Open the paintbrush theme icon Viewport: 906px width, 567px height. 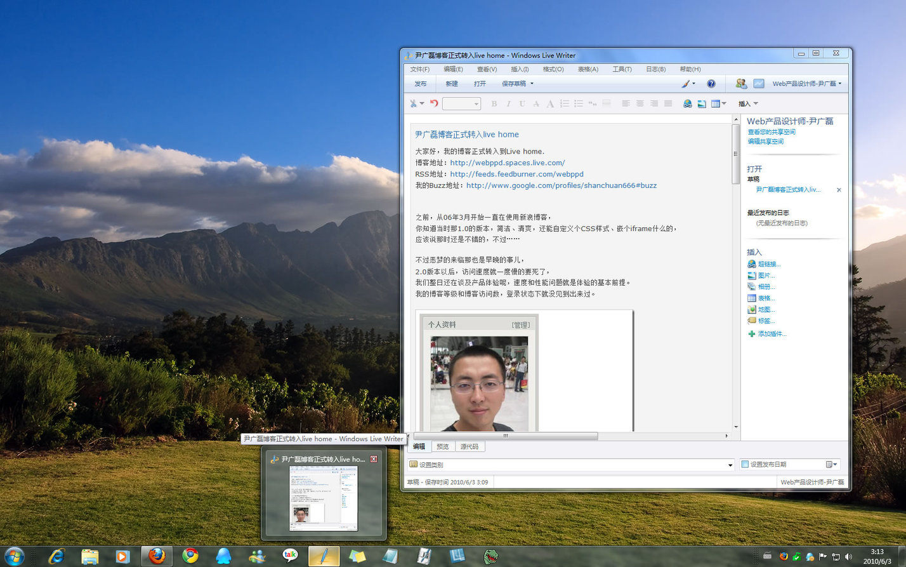point(686,83)
